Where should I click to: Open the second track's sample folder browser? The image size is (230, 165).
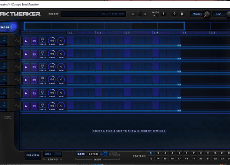point(34,54)
